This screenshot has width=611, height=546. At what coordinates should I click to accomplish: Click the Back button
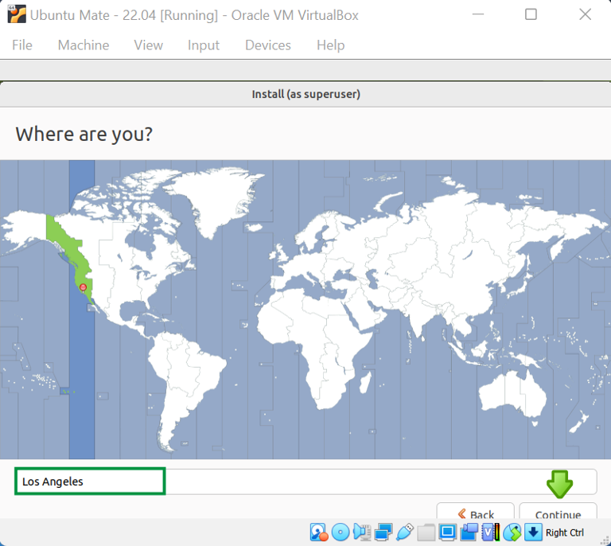476,511
